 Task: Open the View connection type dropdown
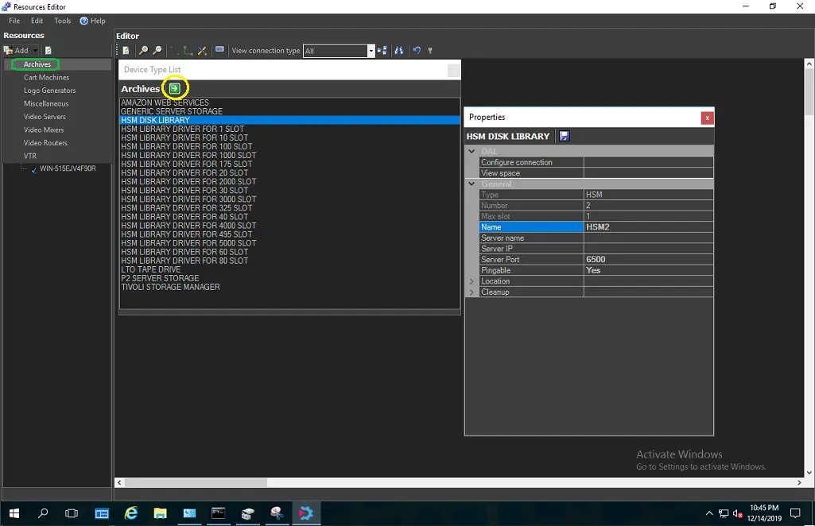pos(371,51)
